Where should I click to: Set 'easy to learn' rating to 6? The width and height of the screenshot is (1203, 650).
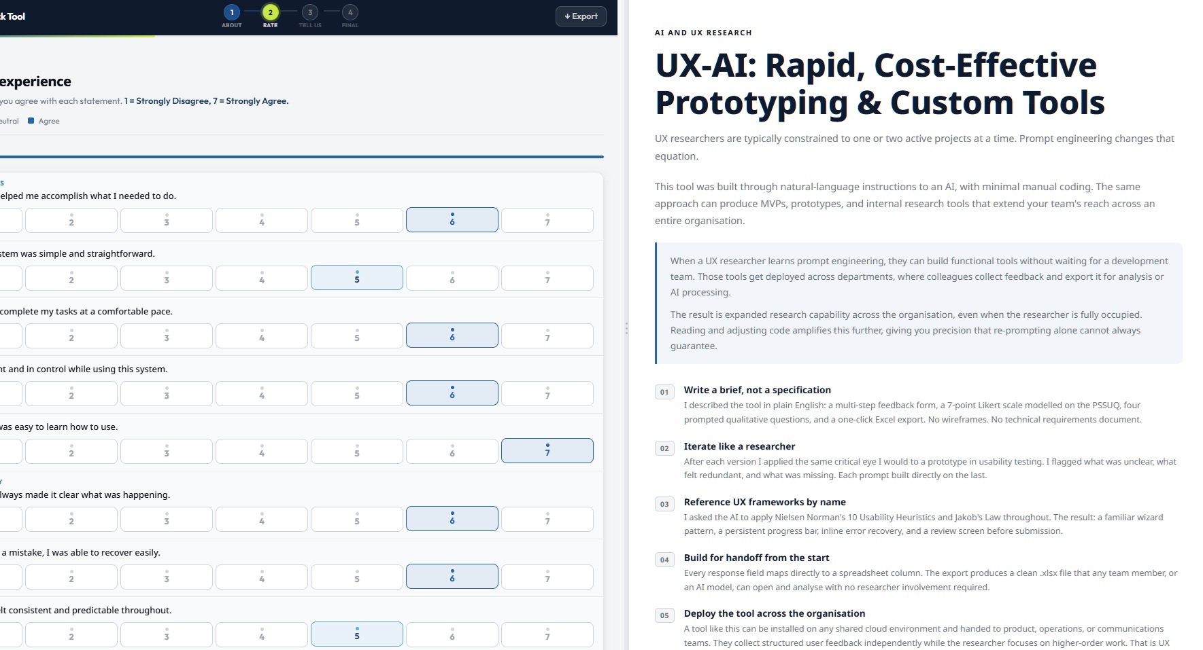pyautogui.click(x=452, y=451)
